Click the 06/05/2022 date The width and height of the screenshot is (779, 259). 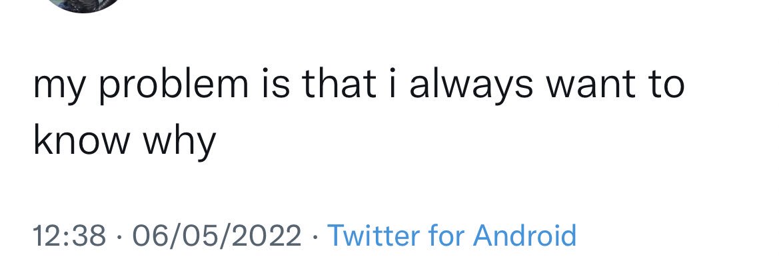[x=217, y=235]
